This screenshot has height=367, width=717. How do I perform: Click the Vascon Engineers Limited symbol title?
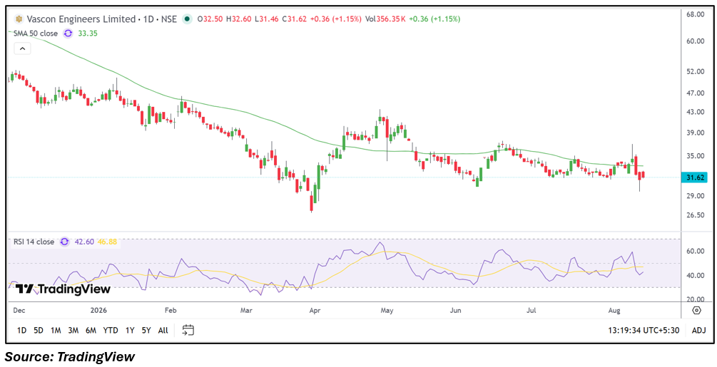[x=81, y=19]
